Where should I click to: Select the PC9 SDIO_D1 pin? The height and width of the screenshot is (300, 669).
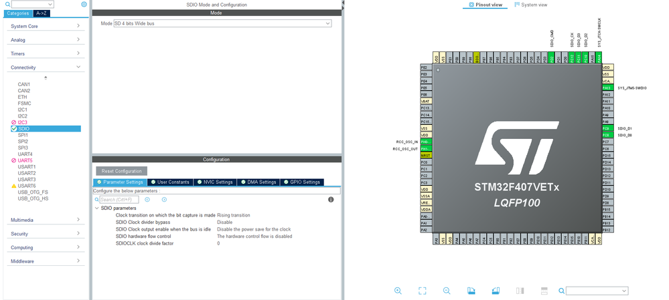tap(608, 128)
